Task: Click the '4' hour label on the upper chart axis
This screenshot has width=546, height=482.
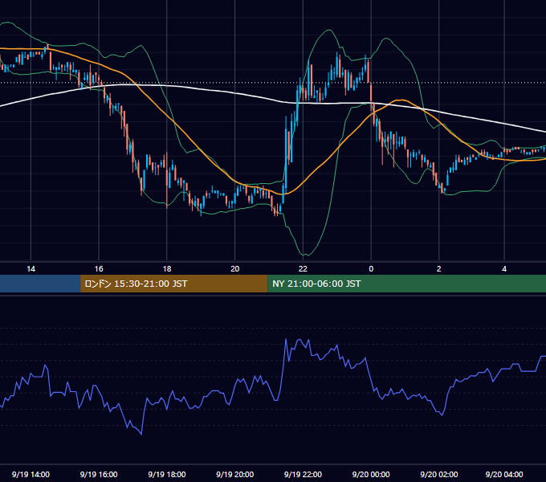Action: [504, 269]
